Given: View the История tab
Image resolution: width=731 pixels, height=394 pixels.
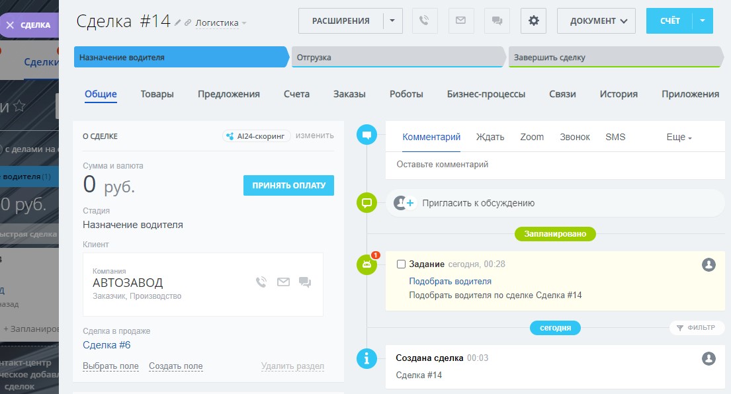Looking at the screenshot, I should point(619,94).
